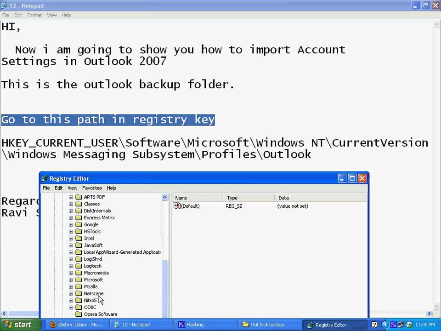This screenshot has height=331, width=441.
Task: Switch to Zimbra Inbox taskbar button
Action: (77, 325)
